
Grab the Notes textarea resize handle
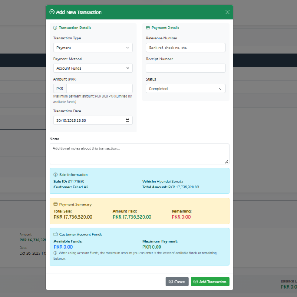tap(227, 162)
